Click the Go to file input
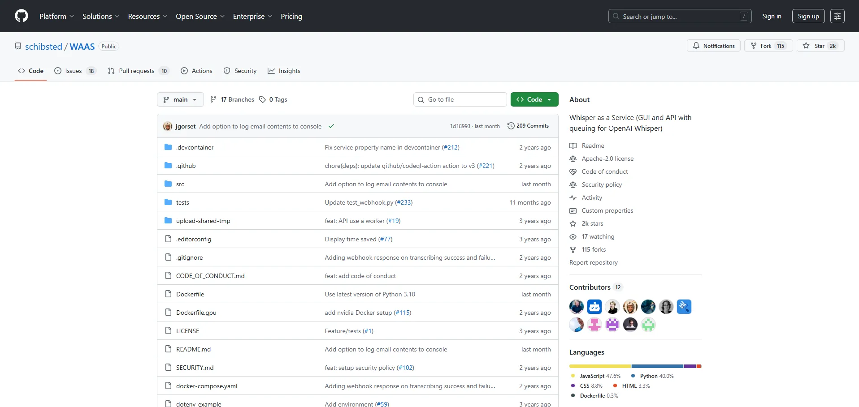 coord(464,99)
